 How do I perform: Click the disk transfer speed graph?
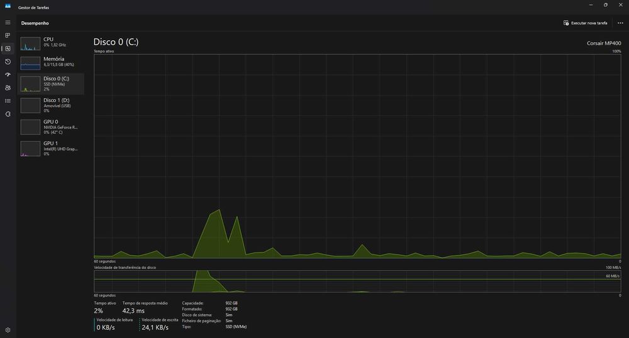point(357,281)
